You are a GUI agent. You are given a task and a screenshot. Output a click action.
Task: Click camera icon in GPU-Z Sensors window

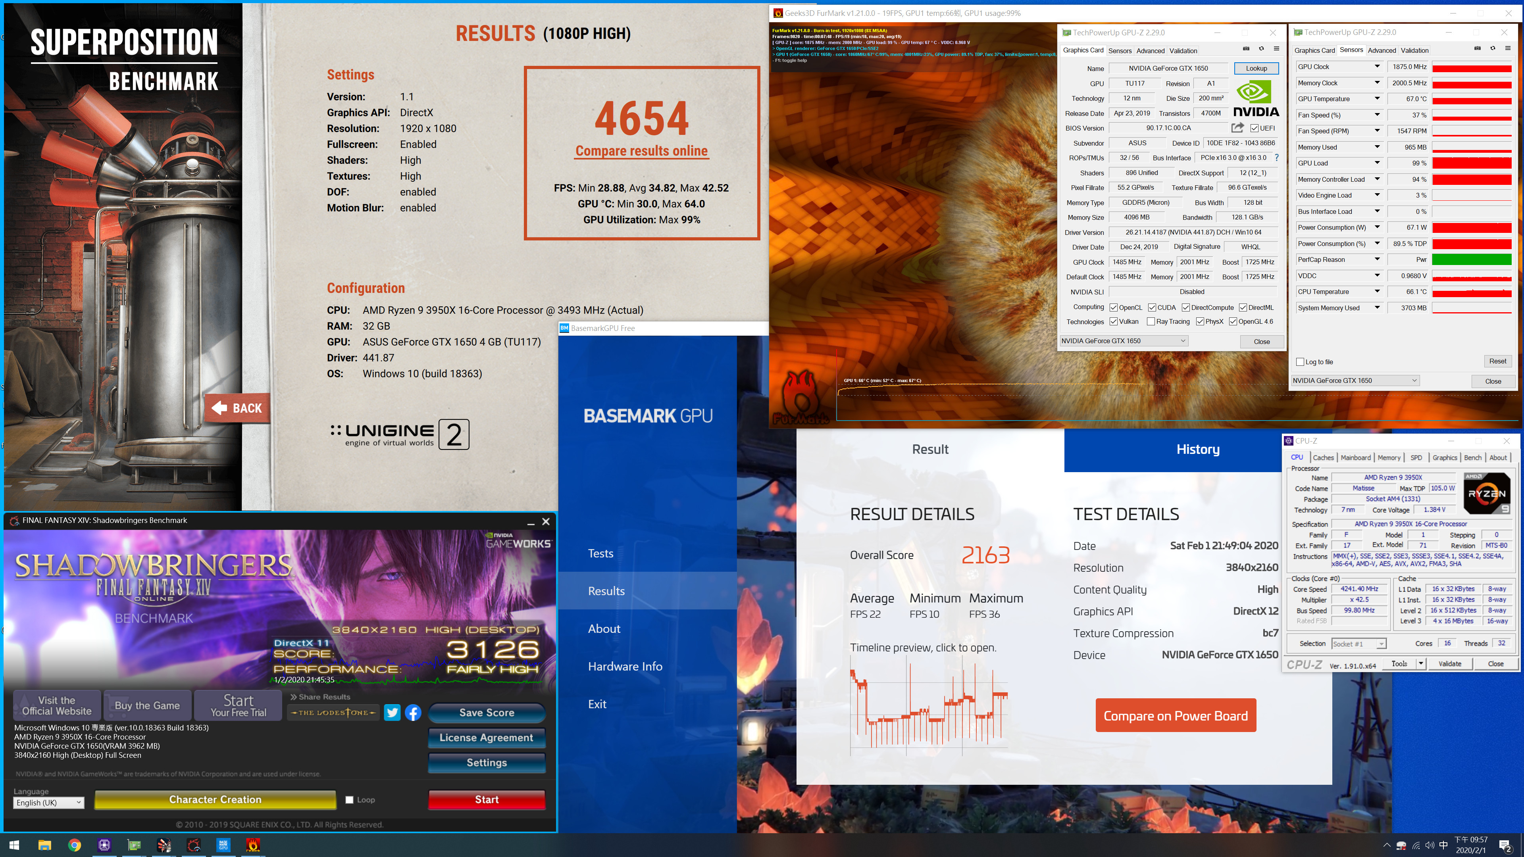point(1477,49)
